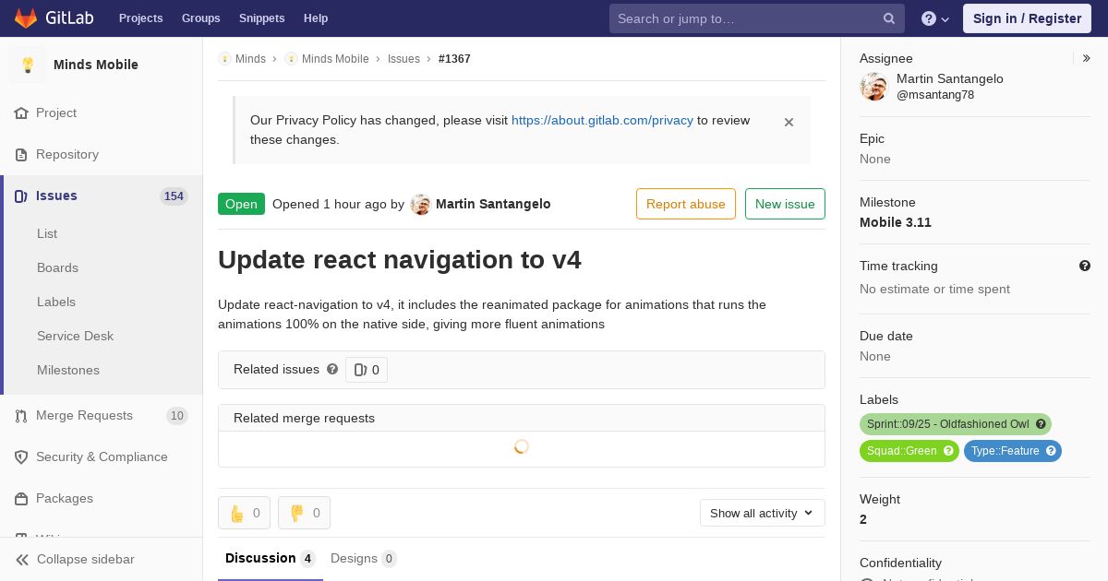Click the Minds Mobile project title
Viewport: 1108px width, 581px height.
[x=96, y=65]
